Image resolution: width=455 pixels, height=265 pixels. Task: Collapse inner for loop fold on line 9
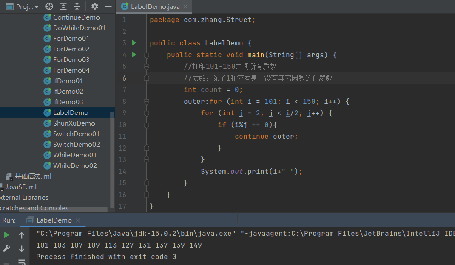147,113
